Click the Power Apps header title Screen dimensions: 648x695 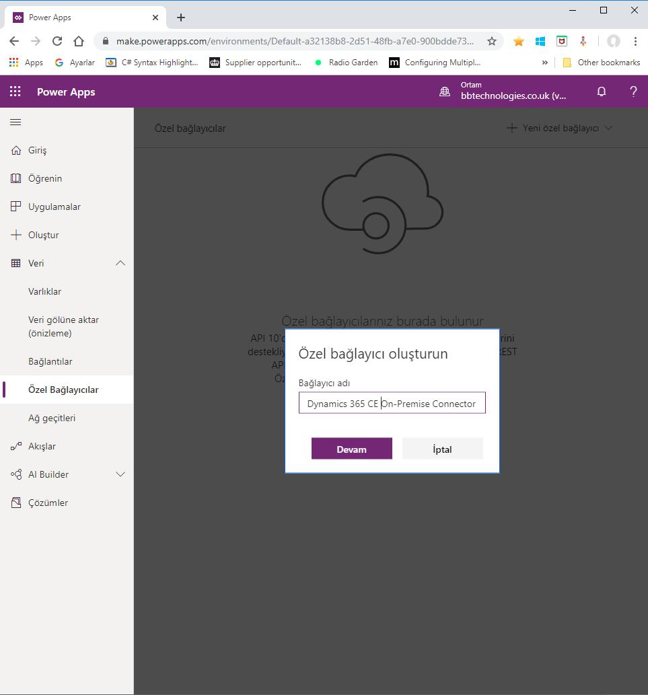(66, 92)
